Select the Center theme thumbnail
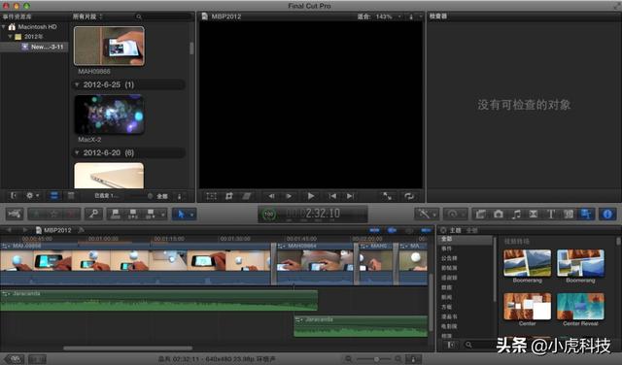This screenshot has width=622, height=365. (527, 306)
